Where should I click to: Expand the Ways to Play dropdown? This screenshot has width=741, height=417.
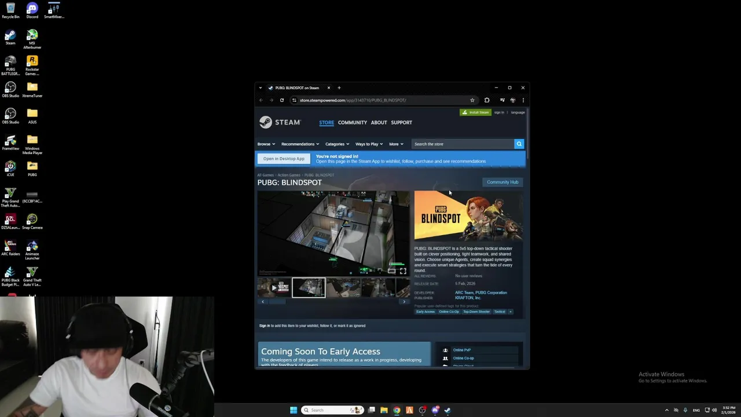tap(369, 144)
